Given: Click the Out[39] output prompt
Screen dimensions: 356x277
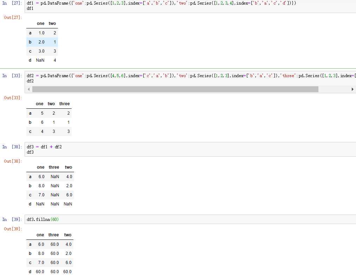Looking at the screenshot, I should pyautogui.click(x=13, y=229).
